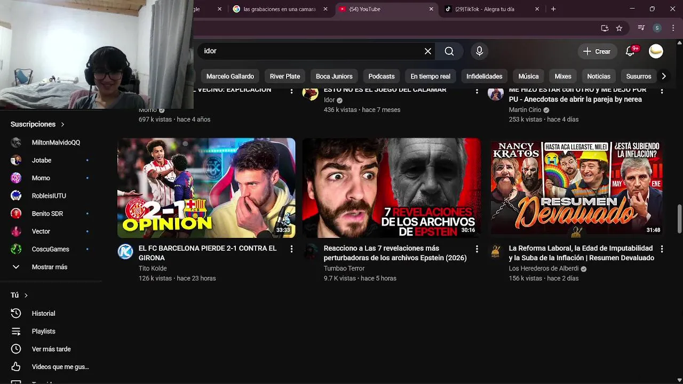Expand Mostrar más in subscriptions
The width and height of the screenshot is (683, 384).
[x=51, y=267]
